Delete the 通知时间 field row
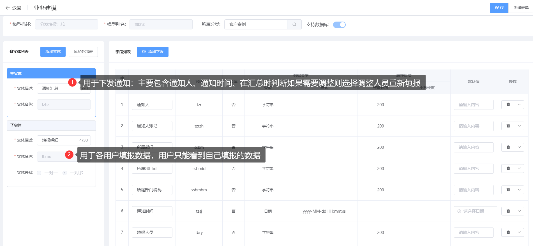The height and width of the screenshot is (246, 533). coord(508,211)
